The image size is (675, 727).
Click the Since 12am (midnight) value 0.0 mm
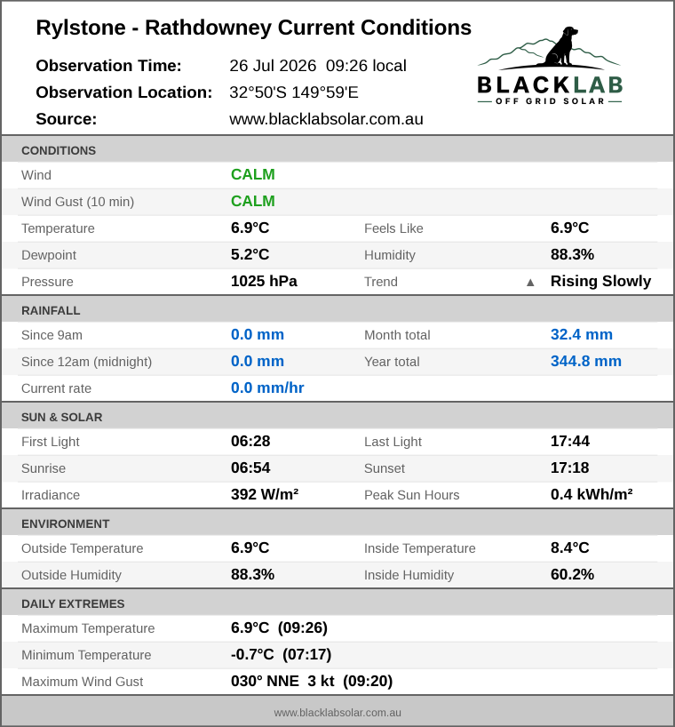[258, 361]
